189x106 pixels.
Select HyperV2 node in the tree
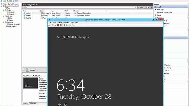pos(12,14)
